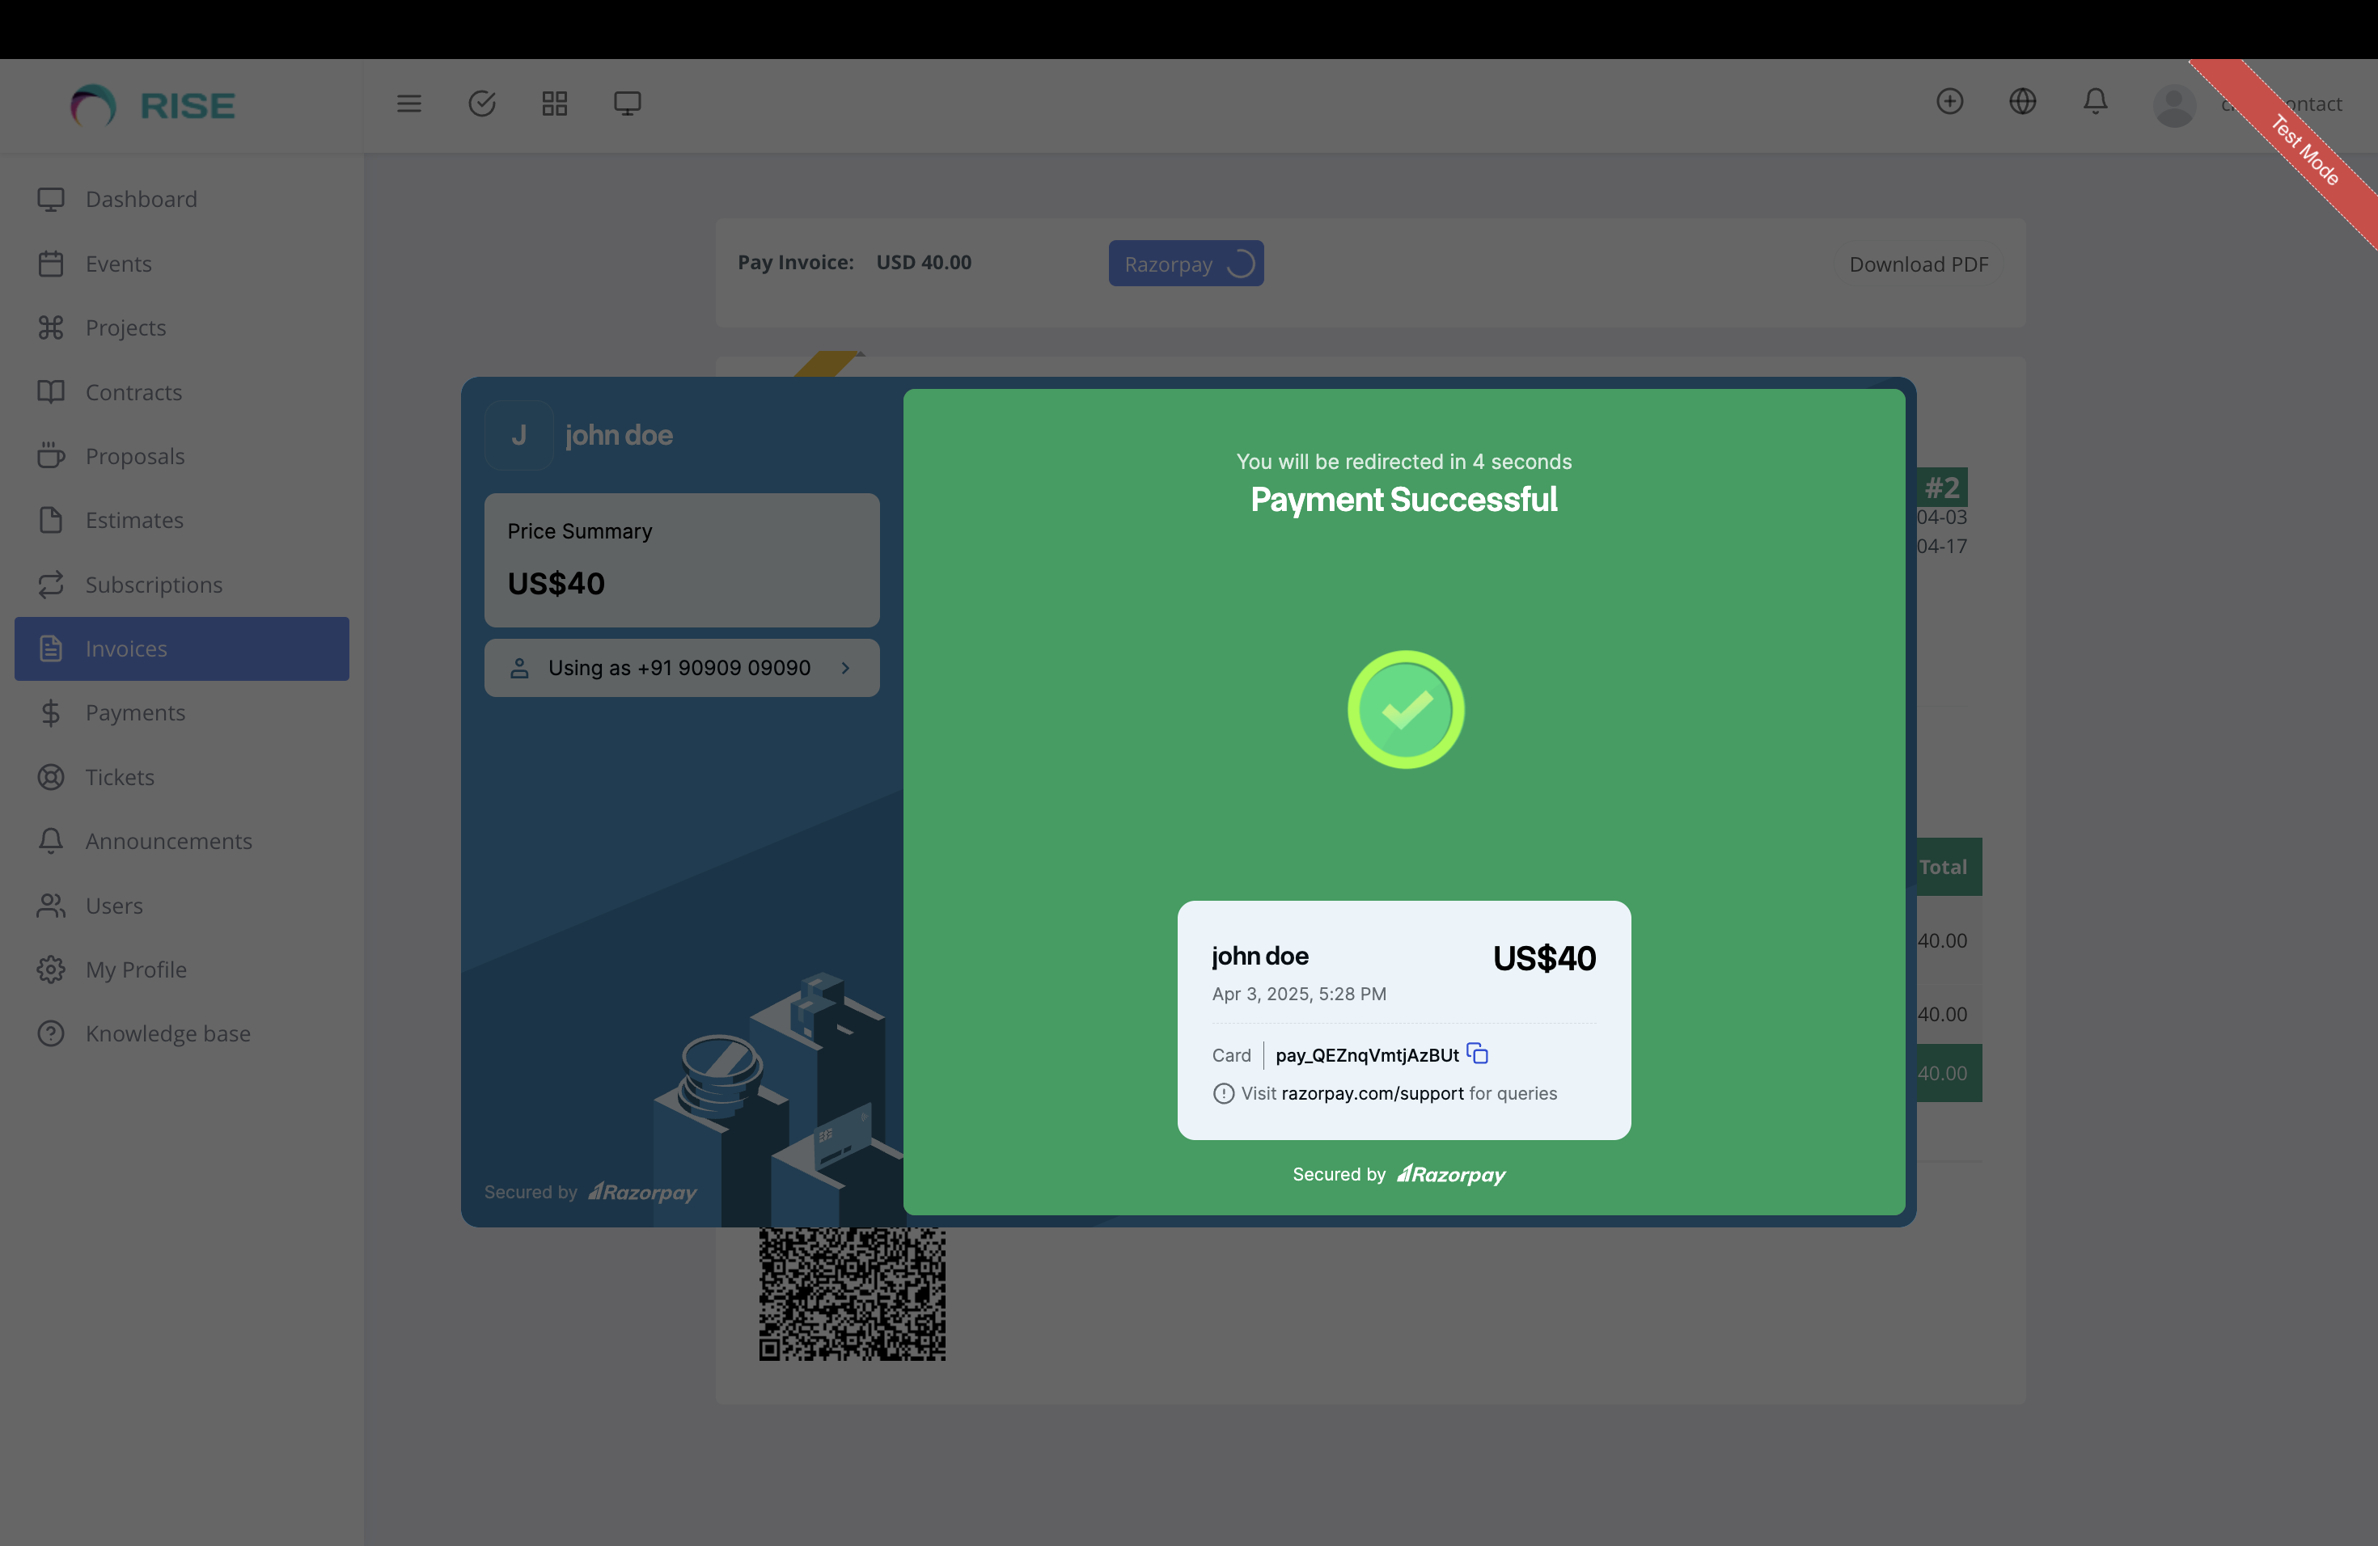The width and height of the screenshot is (2378, 1546).
Task: Click the green success checkmark icon
Action: (1405, 710)
